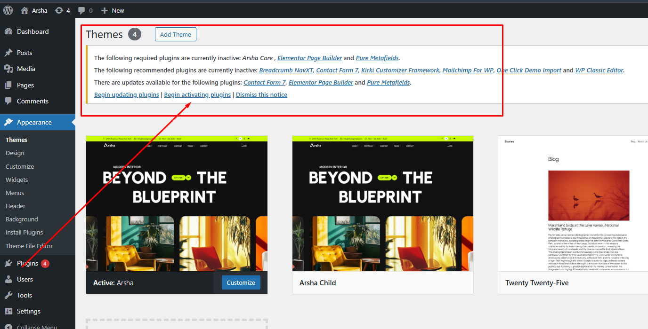Click the Plugins update count badge
The image size is (648, 329).
click(45, 264)
